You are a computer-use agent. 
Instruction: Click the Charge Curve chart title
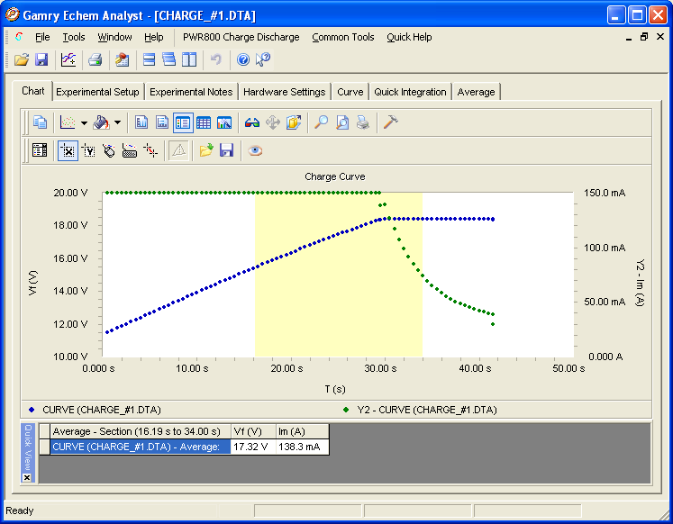click(335, 176)
